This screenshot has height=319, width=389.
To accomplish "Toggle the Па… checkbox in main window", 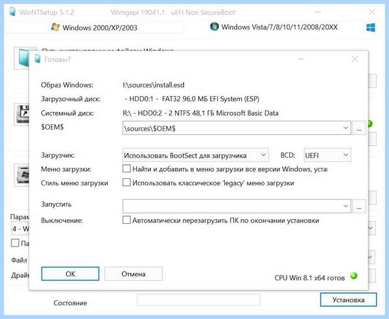I will pos(15,242).
